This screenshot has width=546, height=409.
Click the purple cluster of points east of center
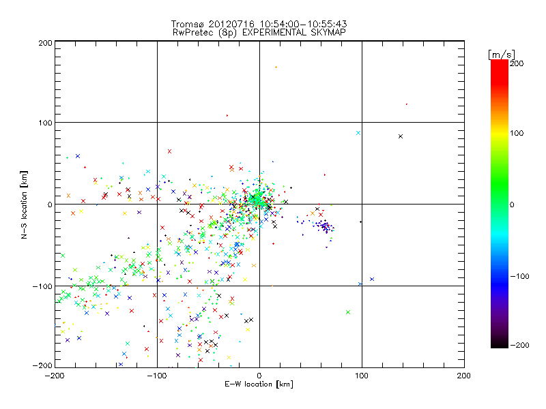(325, 226)
